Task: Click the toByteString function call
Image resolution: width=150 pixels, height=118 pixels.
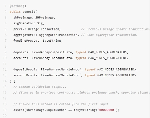Action: point(83,110)
